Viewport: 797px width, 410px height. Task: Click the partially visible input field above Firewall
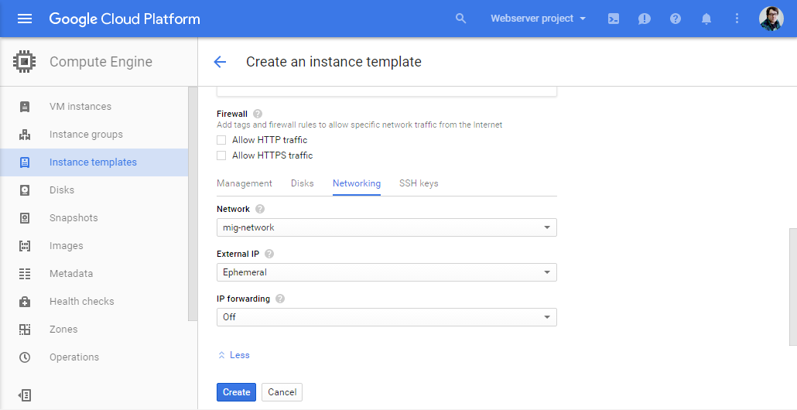(386, 91)
